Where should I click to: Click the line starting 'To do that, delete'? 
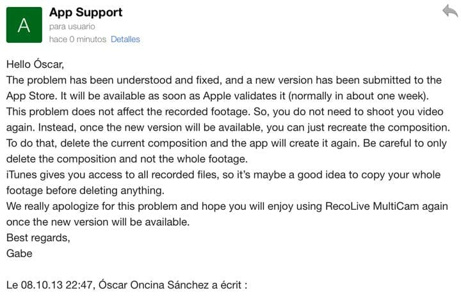click(224, 143)
